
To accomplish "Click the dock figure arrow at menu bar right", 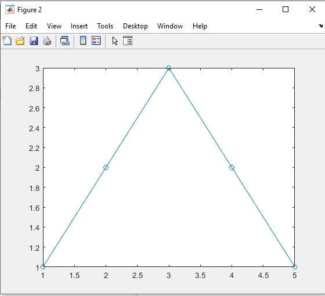I will pyautogui.click(x=320, y=26).
